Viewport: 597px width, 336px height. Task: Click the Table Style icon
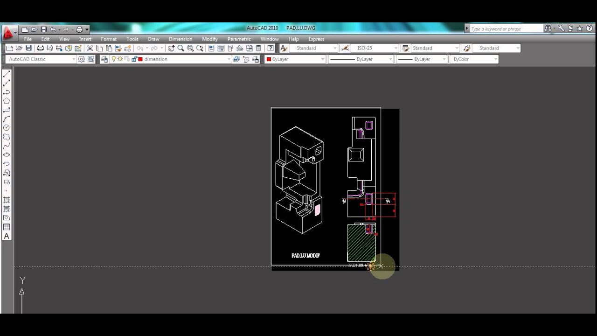pos(406,48)
